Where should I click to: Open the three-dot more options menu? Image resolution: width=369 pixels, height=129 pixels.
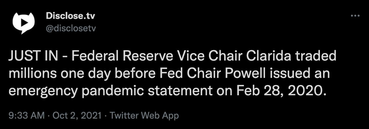(355, 16)
